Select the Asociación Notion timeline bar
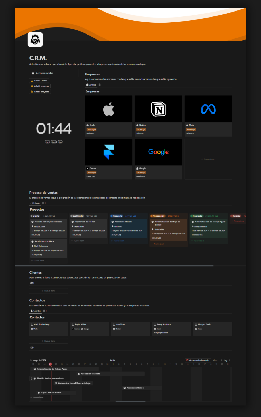Screen dimensions: 261x417 pyautogui.click(x=142, y=388)
